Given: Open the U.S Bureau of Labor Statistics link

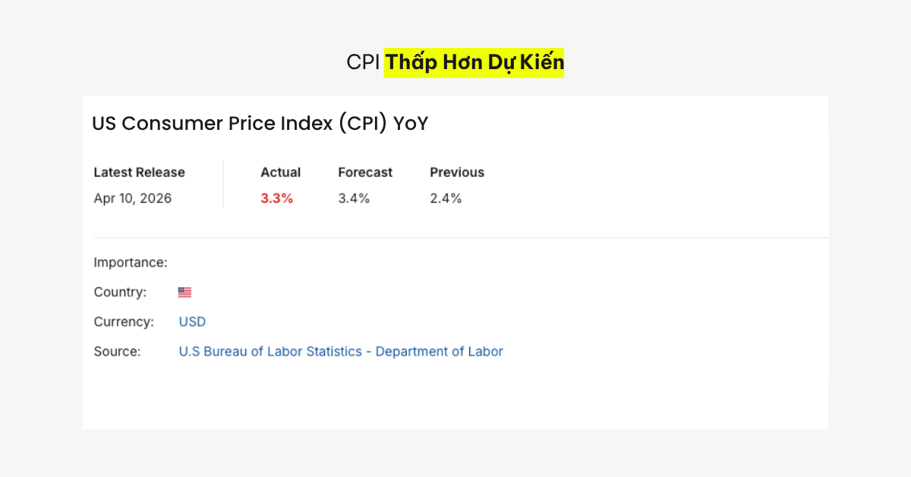Looking at the screenshot, I should tap(341, 352).
